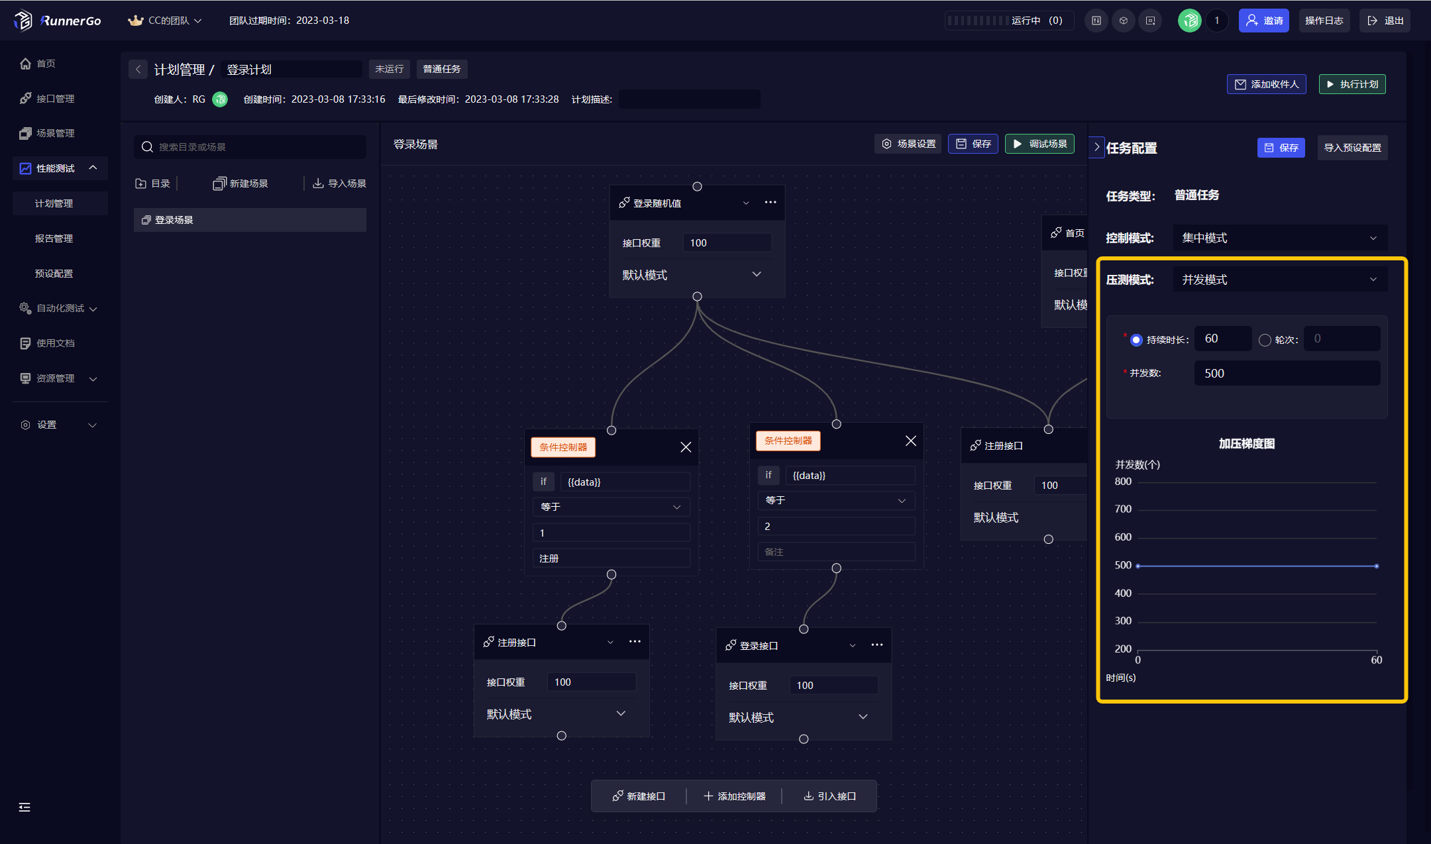Click the 持续时长 input showing 60
The width and height of the screenshot is (1431, 844).
click(x=1223, y=339)
